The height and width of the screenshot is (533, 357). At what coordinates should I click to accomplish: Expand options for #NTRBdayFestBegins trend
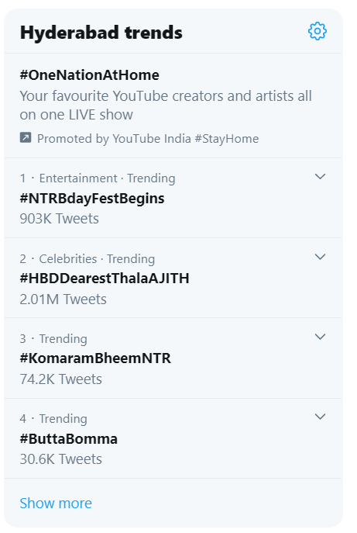click(x=320, y=176)
